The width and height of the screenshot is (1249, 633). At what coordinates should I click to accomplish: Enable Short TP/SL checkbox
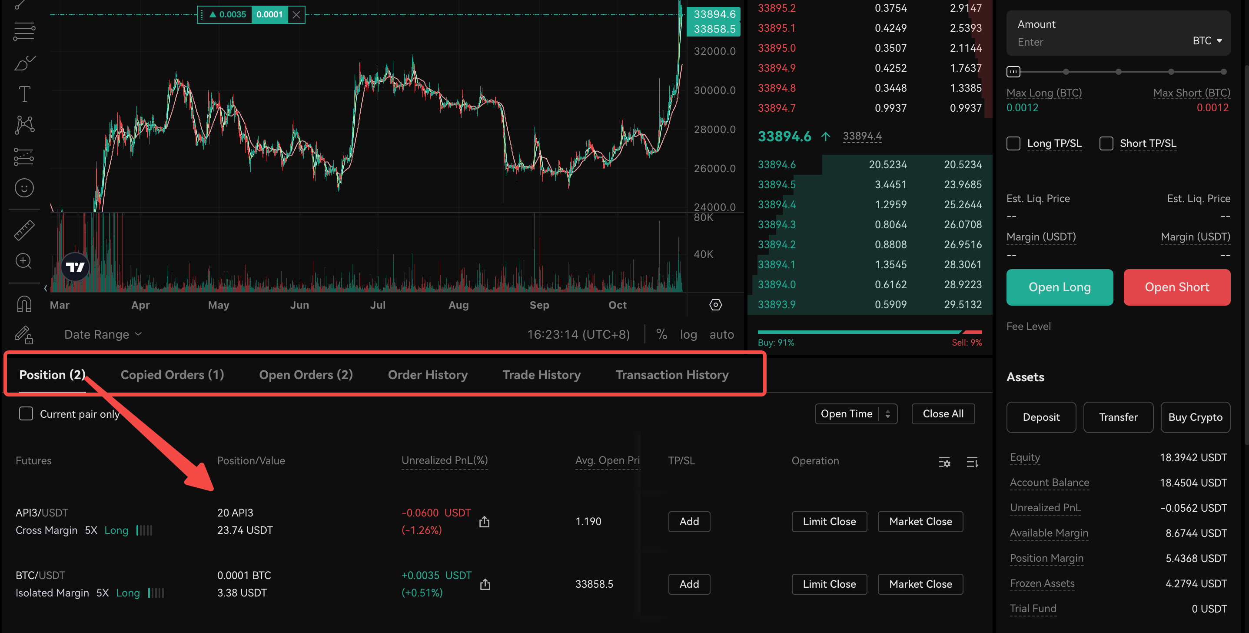pos(1106,143)
